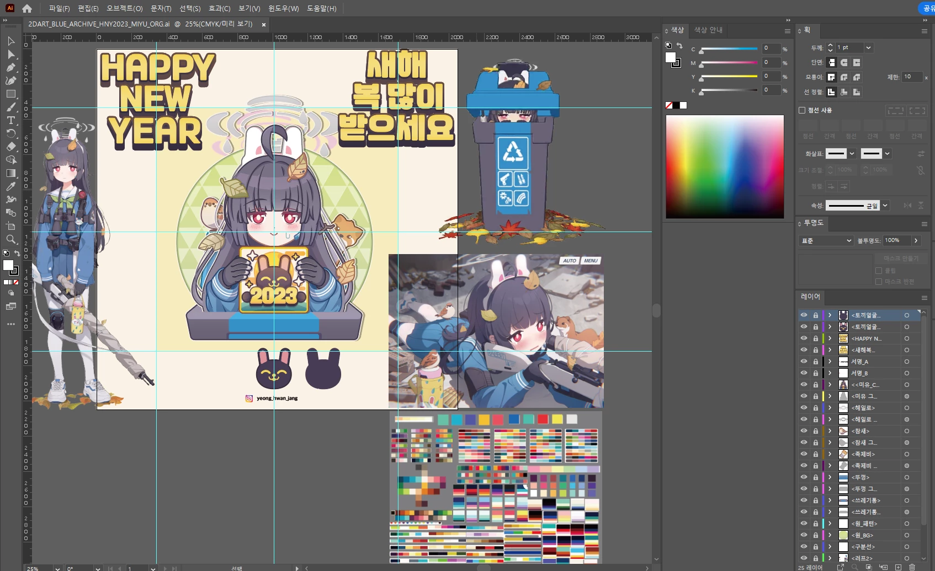
Task: Select the <쓰레기통> layer row
Action: tap(858, 500)
